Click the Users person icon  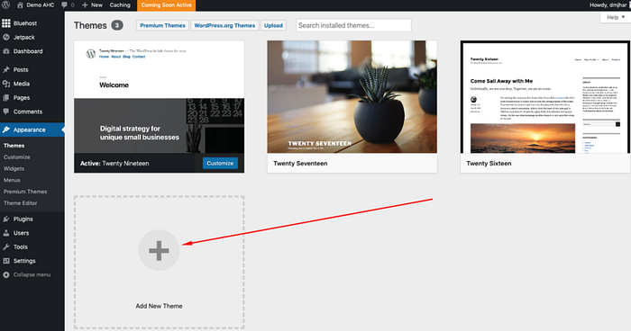[x=6, y=233]
